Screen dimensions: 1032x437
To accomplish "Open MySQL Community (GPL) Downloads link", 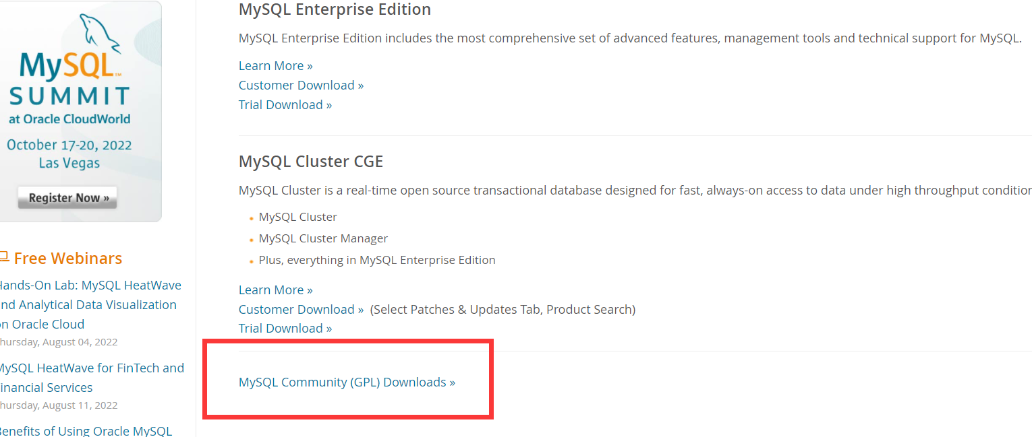I will (347, 382).
